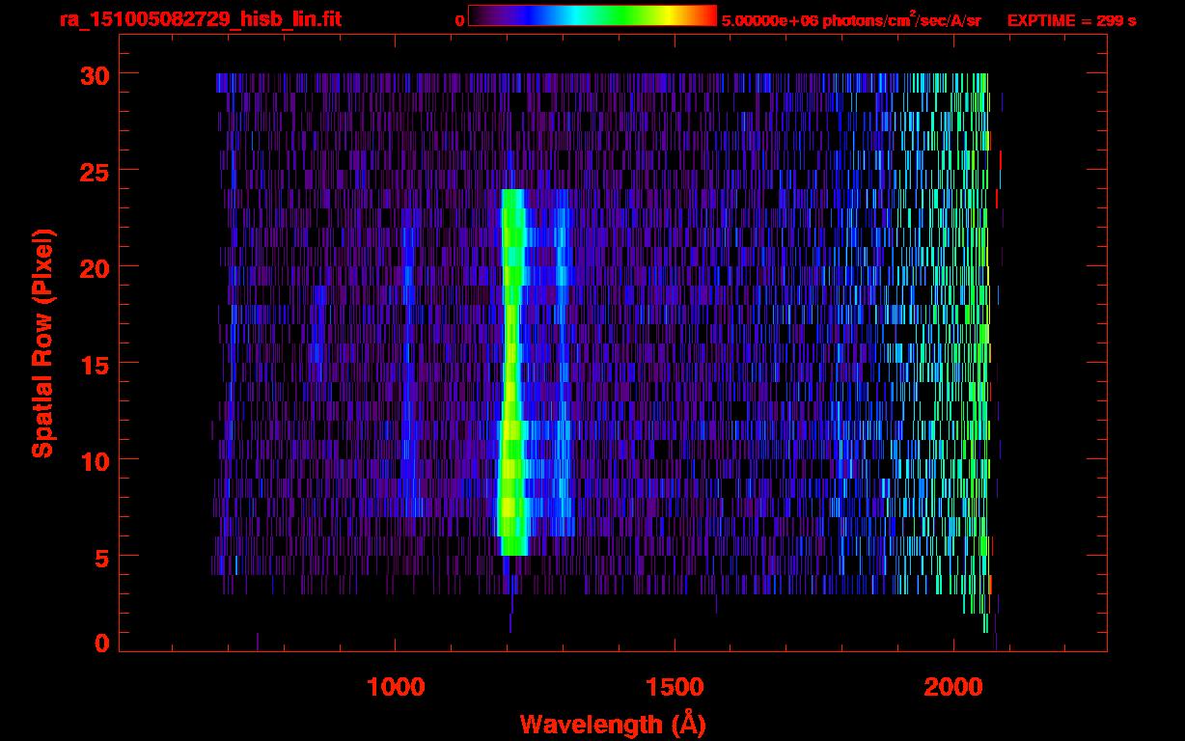Viewport: 1185px width, 741px height.
Task: Click the 1000 wavelength tick label
Action: pos(396,687)
